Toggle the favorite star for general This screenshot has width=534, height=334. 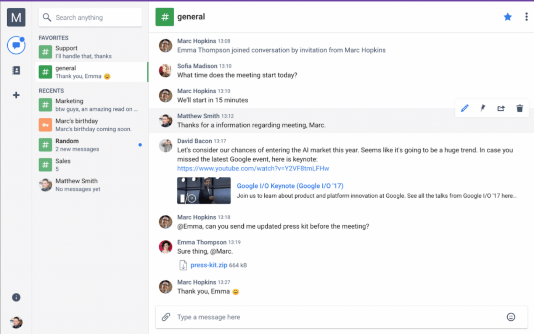[x=508, y=17]
